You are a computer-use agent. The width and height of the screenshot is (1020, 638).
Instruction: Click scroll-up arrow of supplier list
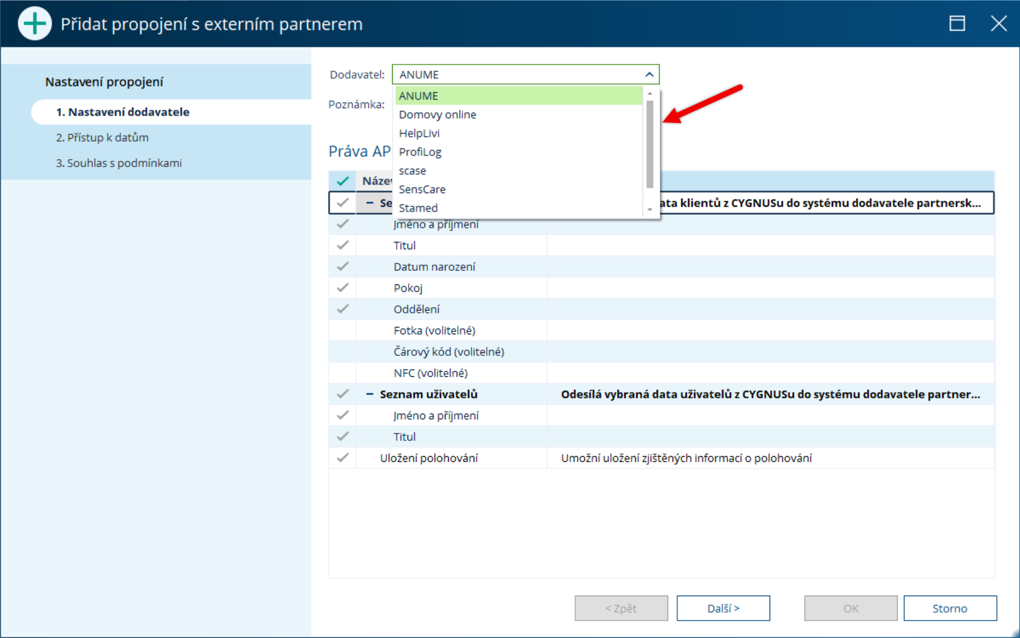(x=650, y=93)
